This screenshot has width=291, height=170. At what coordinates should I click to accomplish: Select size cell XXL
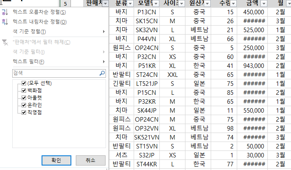172,75
